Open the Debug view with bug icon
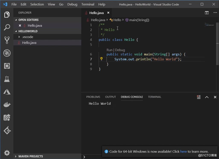 click(x=7, y=53)
